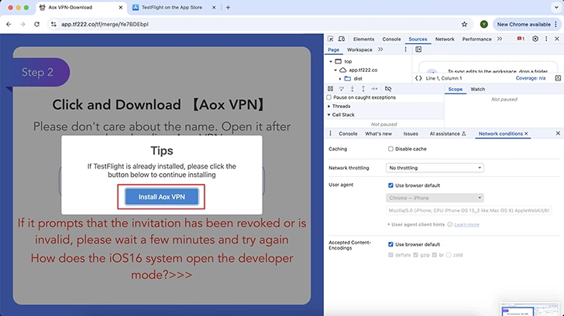Open the Learn more link
This screenshot has height=316, width=564.
click(x=466, y=225)
